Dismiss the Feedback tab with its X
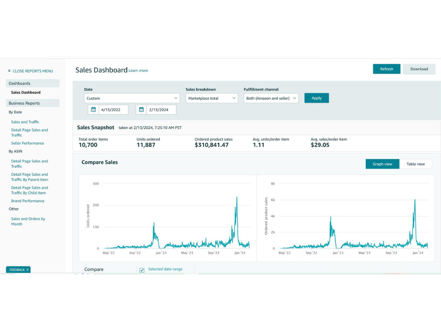Image resolution: width=441 pixels, height=331 pixels. pyautogui.click(x=27, y=270)
